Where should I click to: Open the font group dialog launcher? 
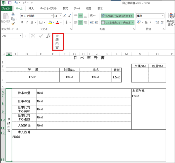[71, 29]
